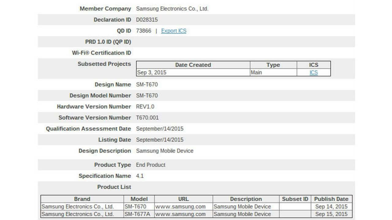Select the Sep 15, 2015 publish date cell
The width and height of the screenshot is (392, 220).
click(x=331, y=214)
